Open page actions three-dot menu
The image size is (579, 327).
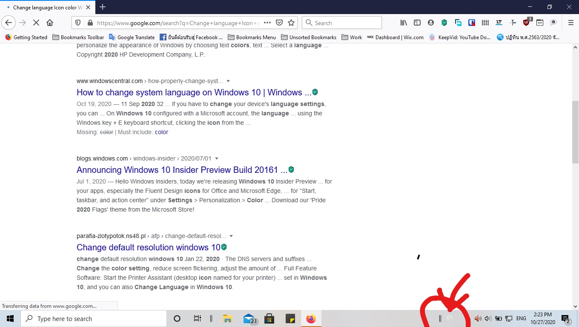coord(267,23)
